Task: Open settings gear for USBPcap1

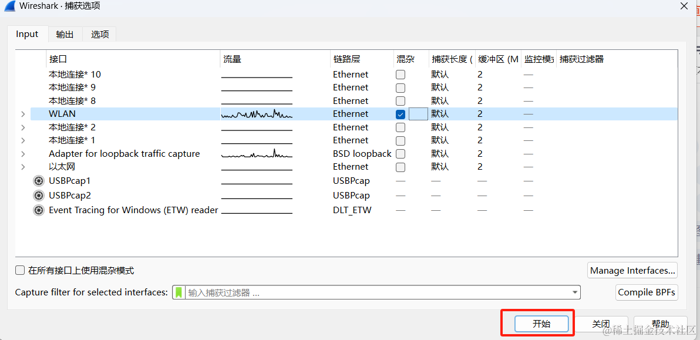Action: point(39,181)
